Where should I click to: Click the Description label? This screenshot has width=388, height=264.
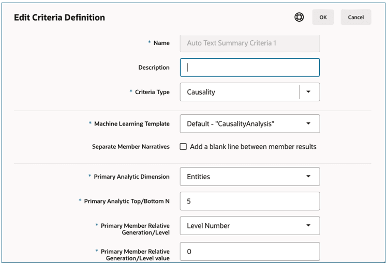point(154,68)
